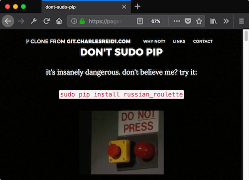
Task: Toggle reader view icon in address bar
Action: [x=140, y=21]
